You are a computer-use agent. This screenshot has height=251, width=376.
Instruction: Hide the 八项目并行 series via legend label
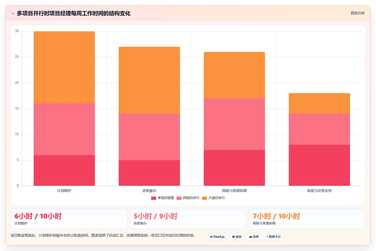(217, 198)
